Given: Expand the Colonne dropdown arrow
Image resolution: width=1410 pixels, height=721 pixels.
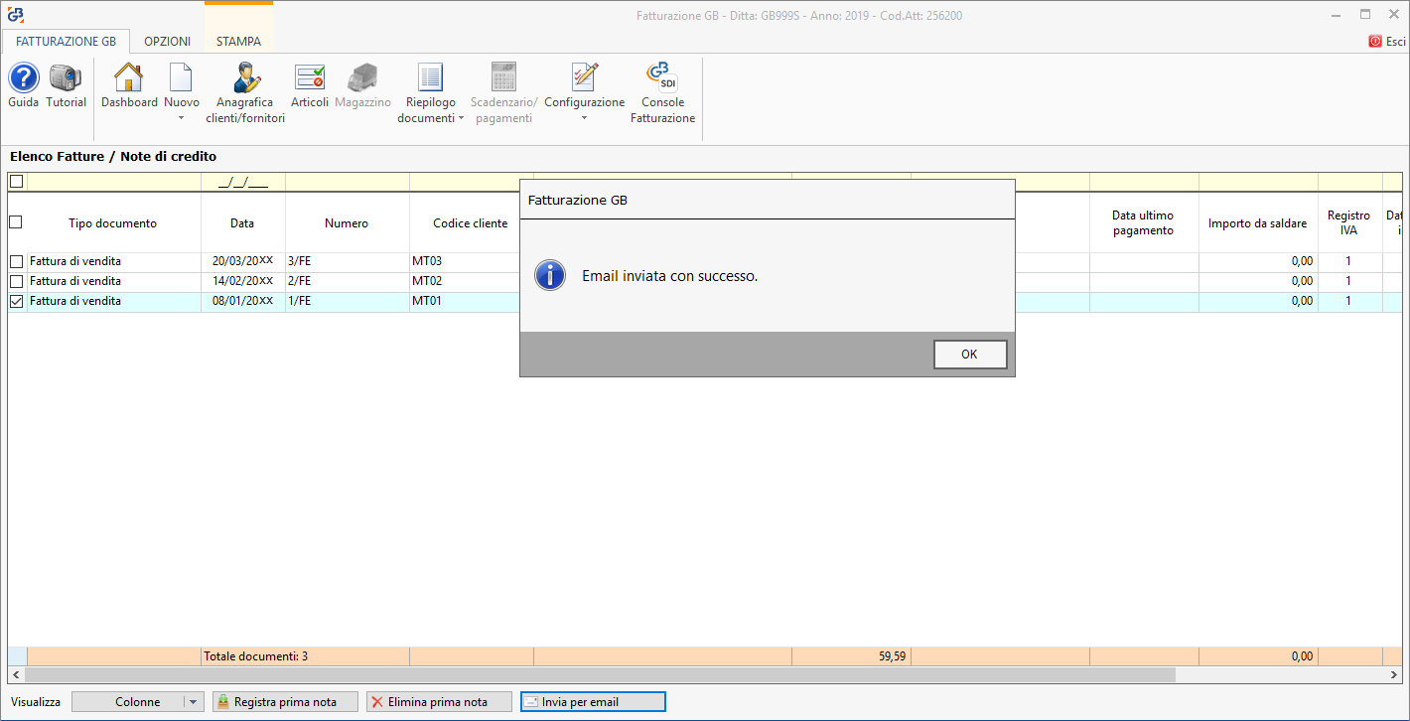Looking at the screenshot, I should coord(194,702).
